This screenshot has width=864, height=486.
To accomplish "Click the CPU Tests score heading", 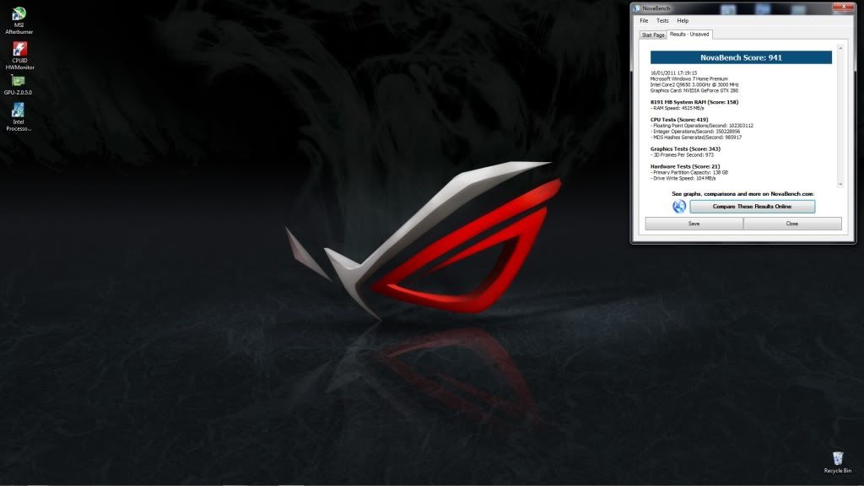I will 679,120.
